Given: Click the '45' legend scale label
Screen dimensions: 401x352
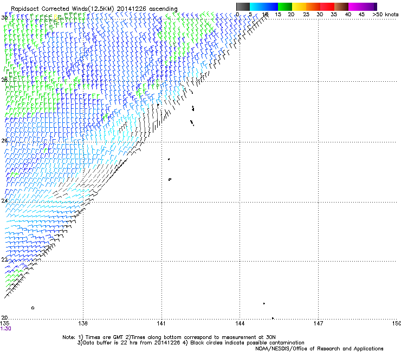Looking at the screenshot, I should 361,15.
